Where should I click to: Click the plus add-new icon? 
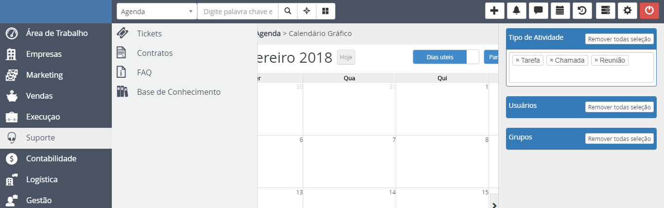pyautogui.click(x=494, y=11)
